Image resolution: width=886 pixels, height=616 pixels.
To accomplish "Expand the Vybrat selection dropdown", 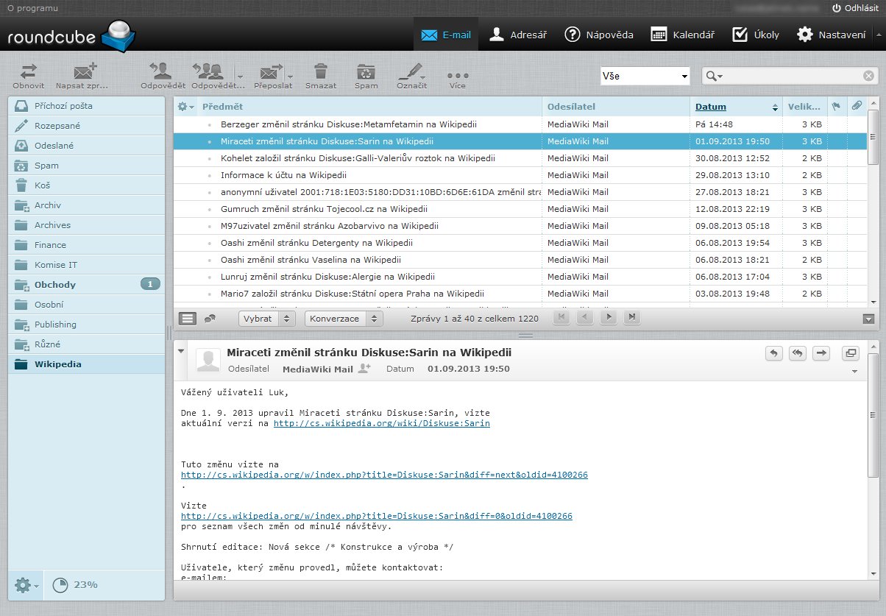I will [x=266, y=319].
